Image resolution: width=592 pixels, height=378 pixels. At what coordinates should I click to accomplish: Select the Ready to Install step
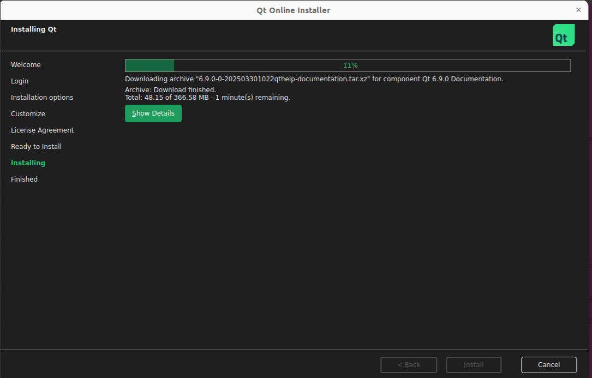point(36,147)
